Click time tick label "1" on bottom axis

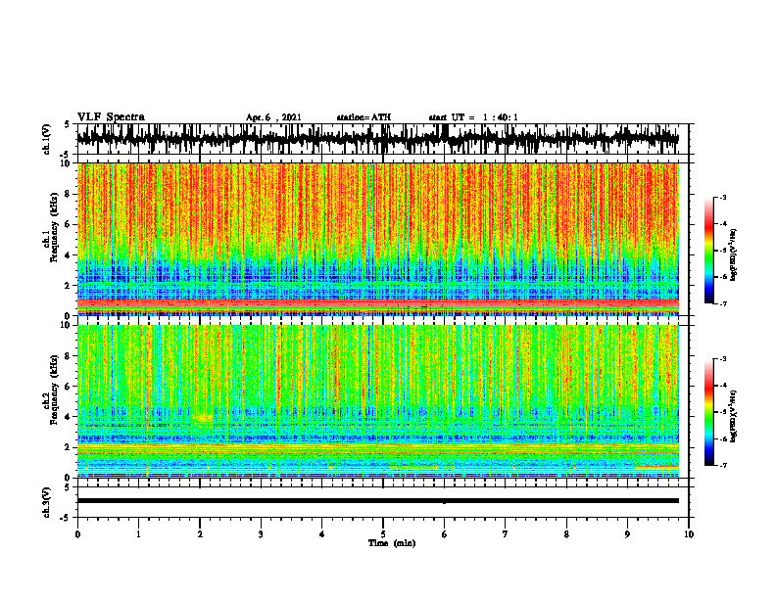138,534
